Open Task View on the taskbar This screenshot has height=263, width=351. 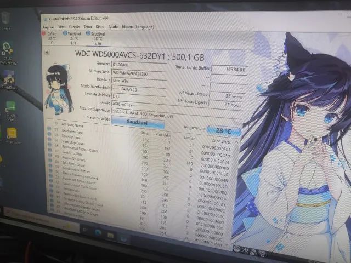point(86,230)
